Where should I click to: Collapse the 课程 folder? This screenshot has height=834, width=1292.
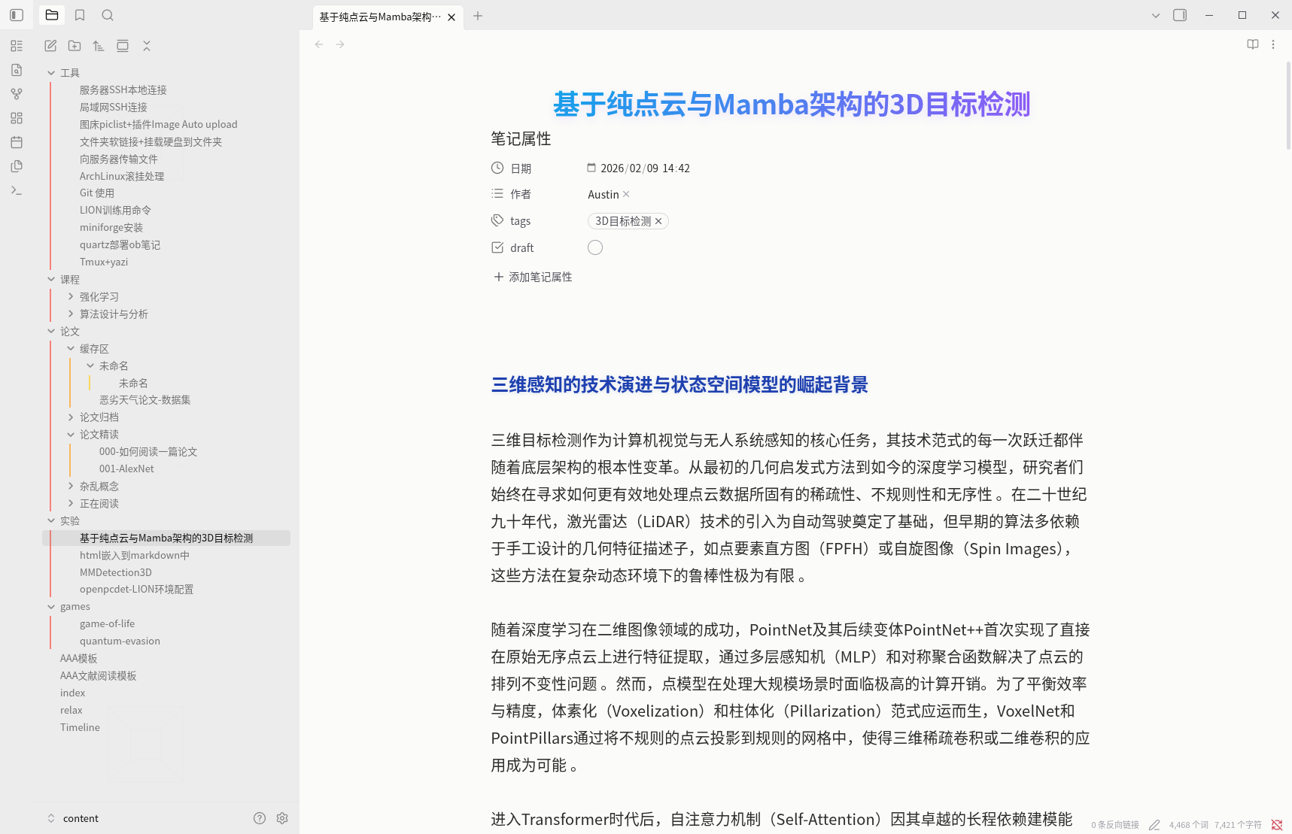pyautogui.click(x=51, y=279)
